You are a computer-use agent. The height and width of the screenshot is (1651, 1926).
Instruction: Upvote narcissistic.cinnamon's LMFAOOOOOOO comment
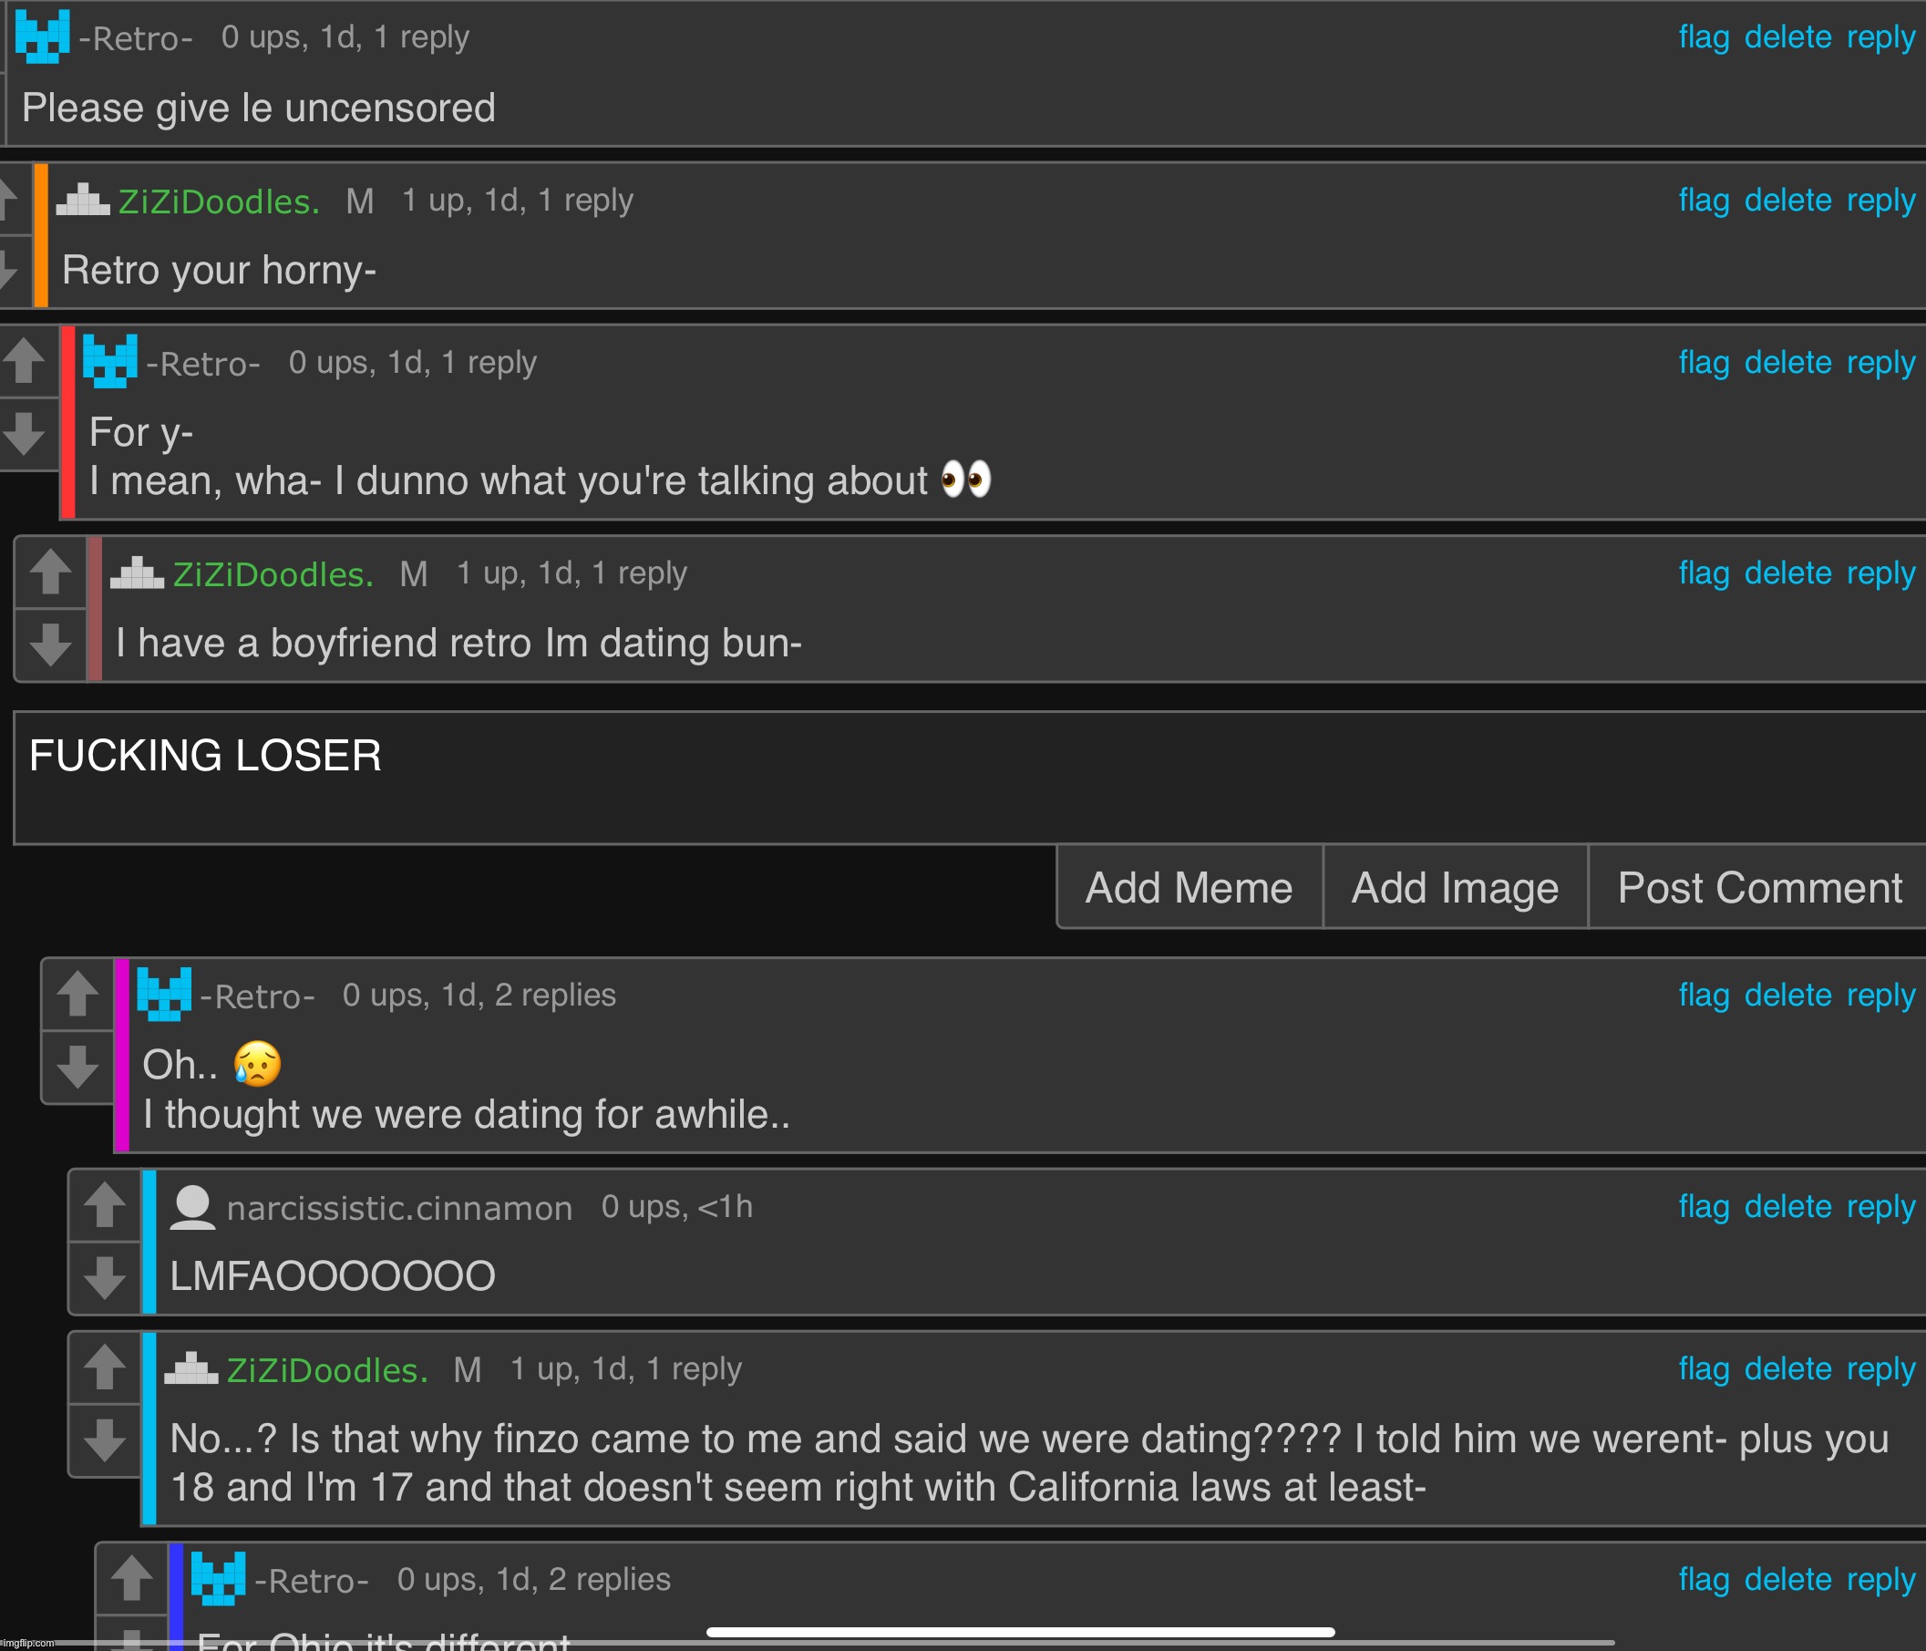pos(104,1206)
